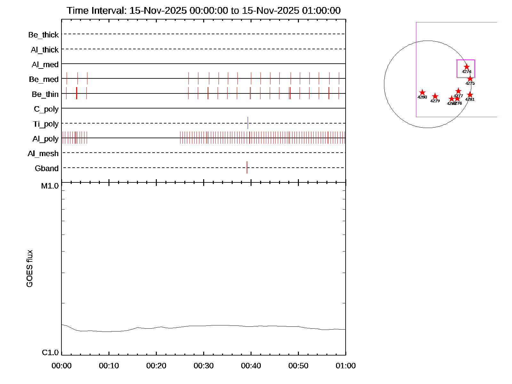Click the Be_thick filter row label
Image resolution: width=512 pixels, height=384 pixels.
click(43, 35)
